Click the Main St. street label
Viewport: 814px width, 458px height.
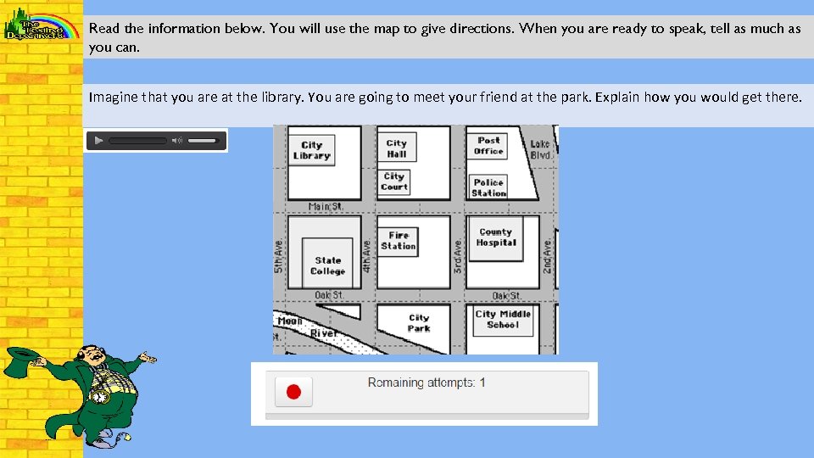[x=326, y=207]
